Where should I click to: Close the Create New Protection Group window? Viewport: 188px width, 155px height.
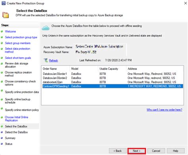pyautogui.click(x=186, y=3)
